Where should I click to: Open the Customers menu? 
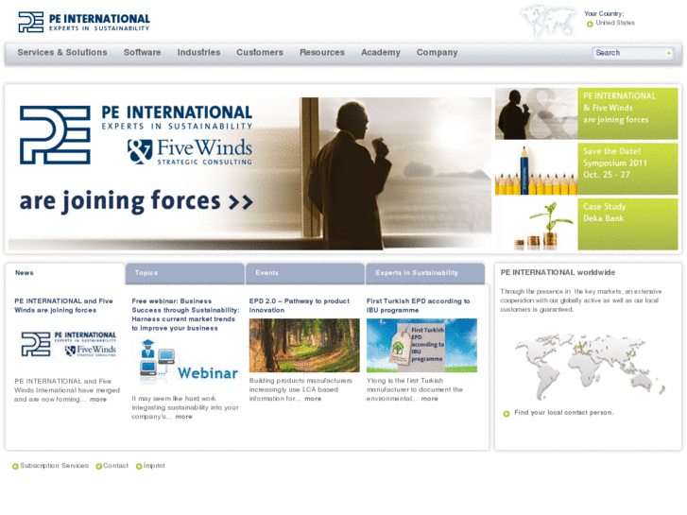(x=260, y=53)
